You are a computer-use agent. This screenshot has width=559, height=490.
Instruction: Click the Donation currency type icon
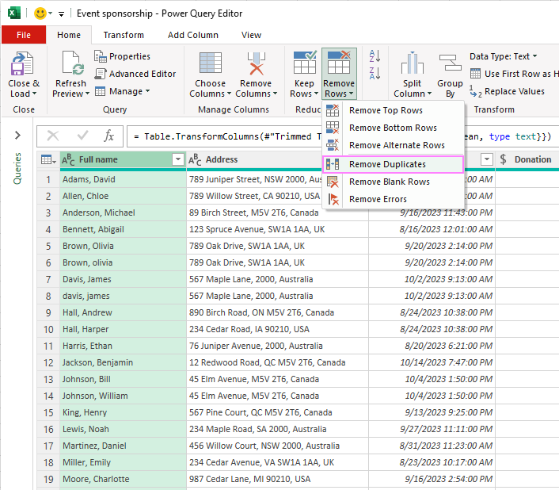click(503, 159)
